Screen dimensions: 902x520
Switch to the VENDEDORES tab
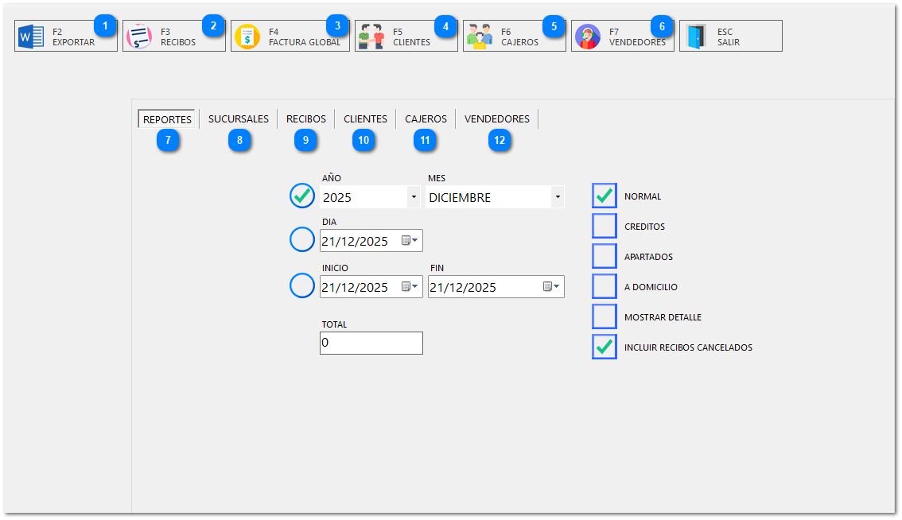pyautogui.click(x=496, y=119)
